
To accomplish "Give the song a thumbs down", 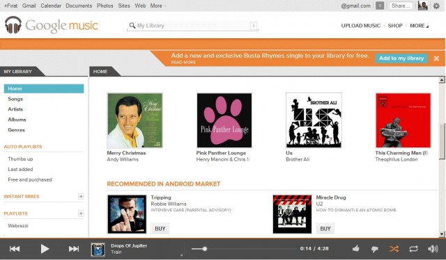I will (x=375, y=249).
